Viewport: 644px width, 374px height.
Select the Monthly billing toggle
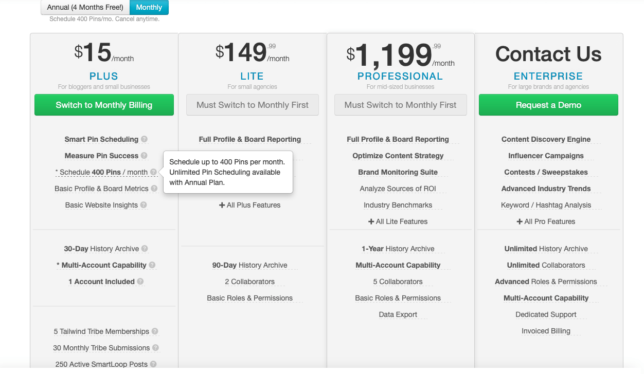149,7
